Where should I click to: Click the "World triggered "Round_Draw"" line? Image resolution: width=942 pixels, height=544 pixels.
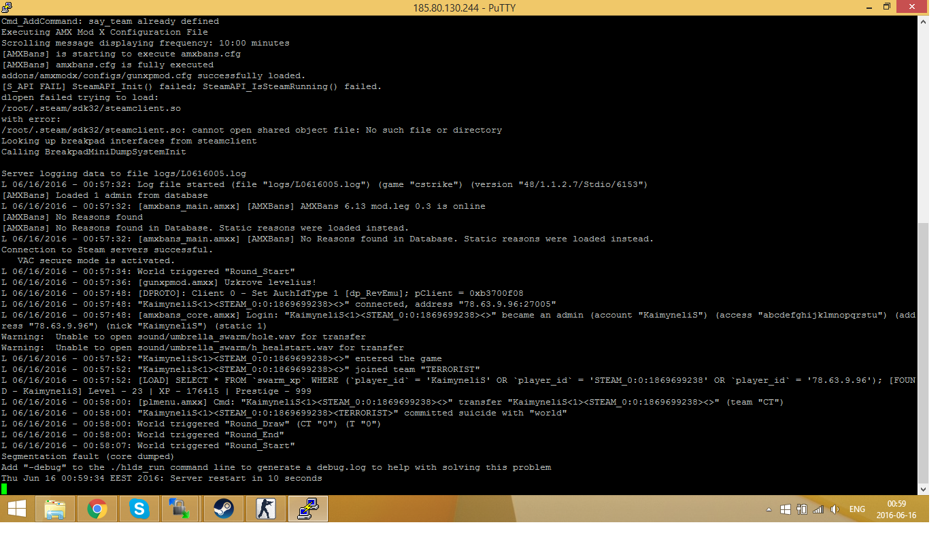(x=191, y=424)
